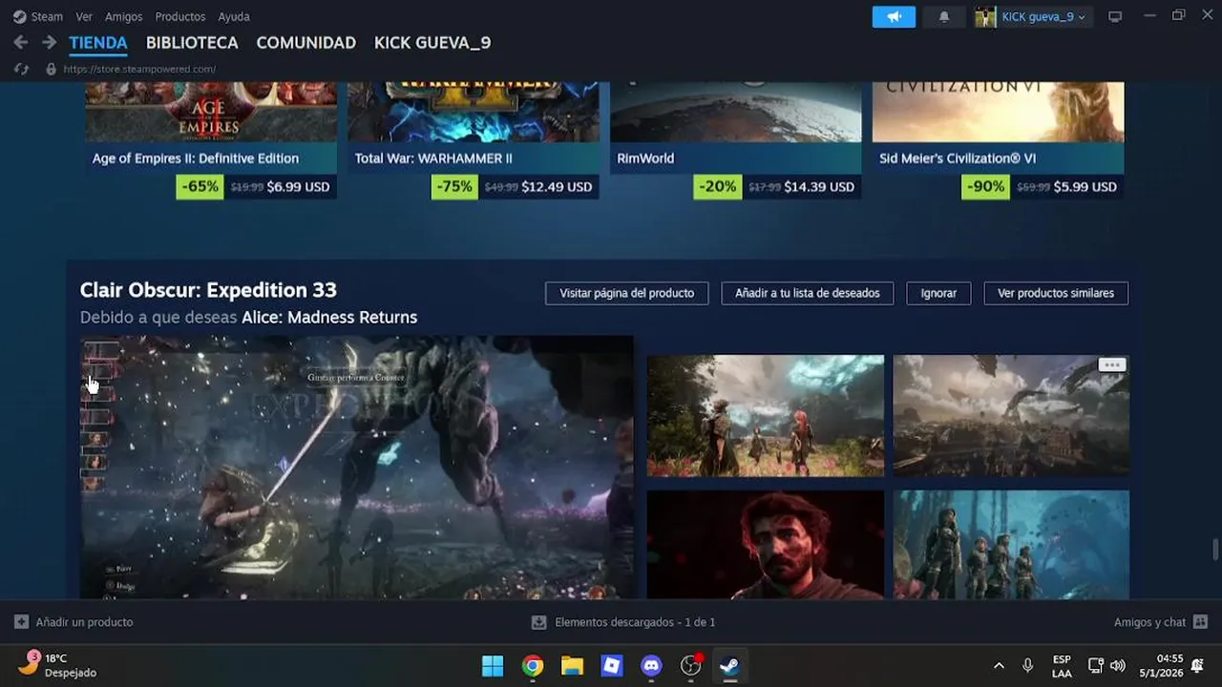This screenshot has height=687, width=1222.
Task: Click Añadir a tu lista de deseados
Action: pyautogui.click(x=808, y=293)
